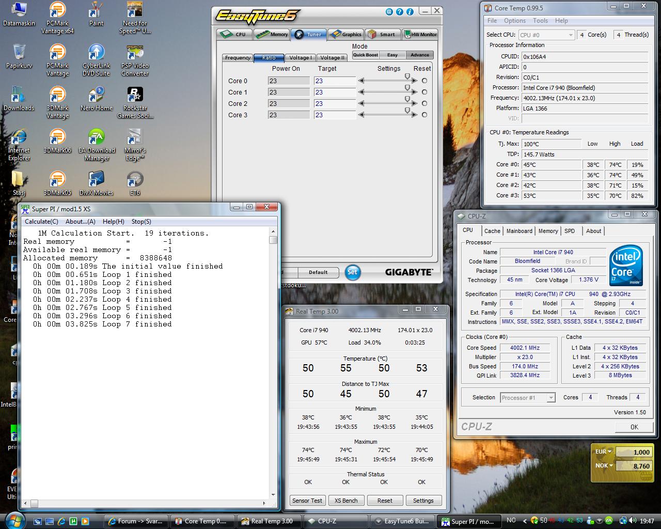Screen dimensions: 661x529
Task: Click Core 0 ratio increase arrow
Action: click(414, 81)
